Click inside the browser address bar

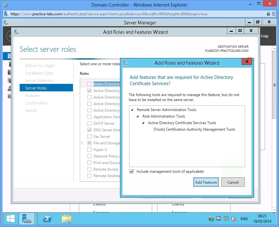pyautogui.click(x=125, y=14)
